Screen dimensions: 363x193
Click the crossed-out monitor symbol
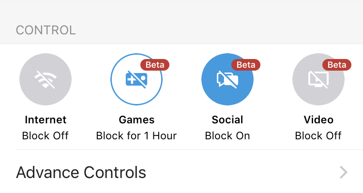coord(318,79)
